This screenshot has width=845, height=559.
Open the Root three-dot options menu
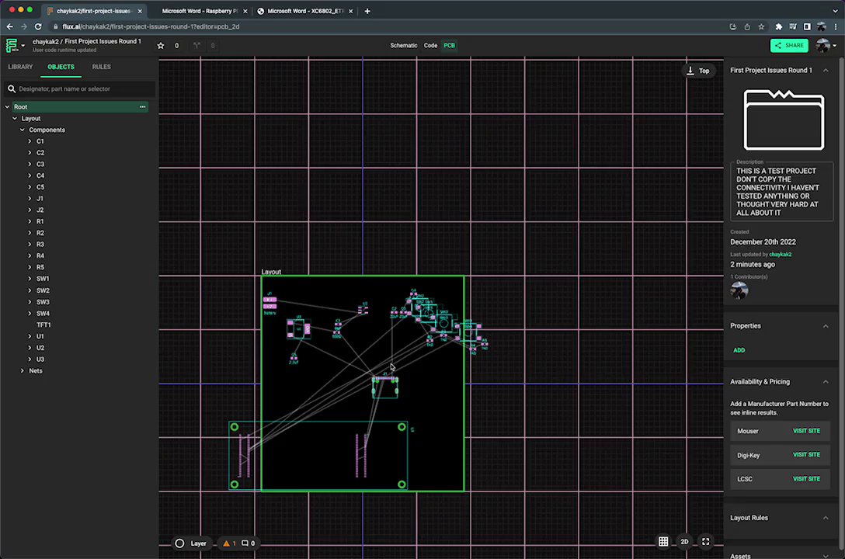click(x=142, y=106)
